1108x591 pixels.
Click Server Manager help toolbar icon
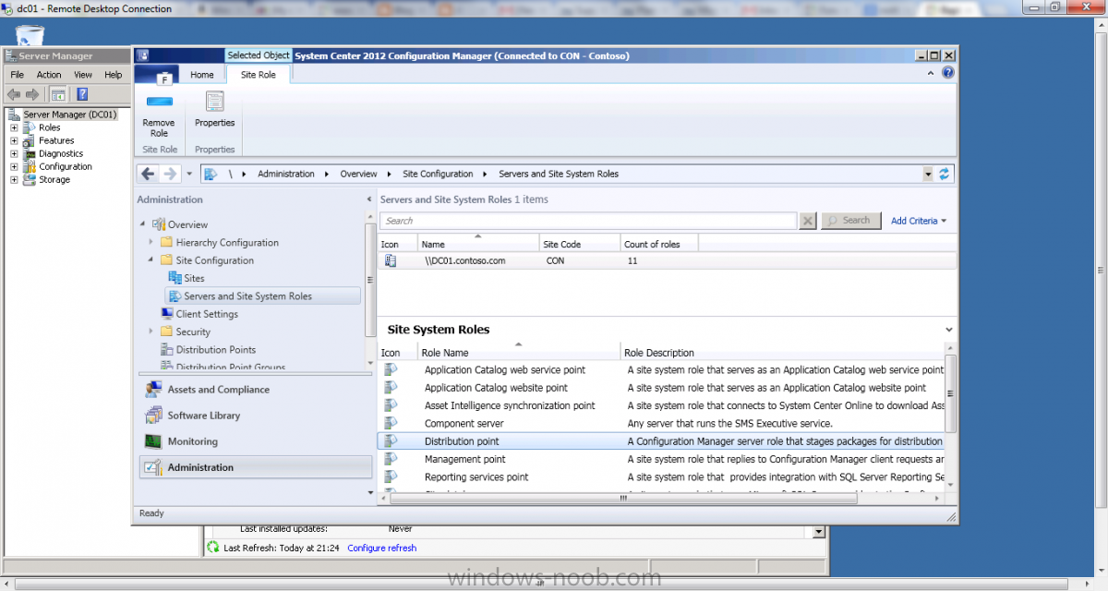coord(82,94)
